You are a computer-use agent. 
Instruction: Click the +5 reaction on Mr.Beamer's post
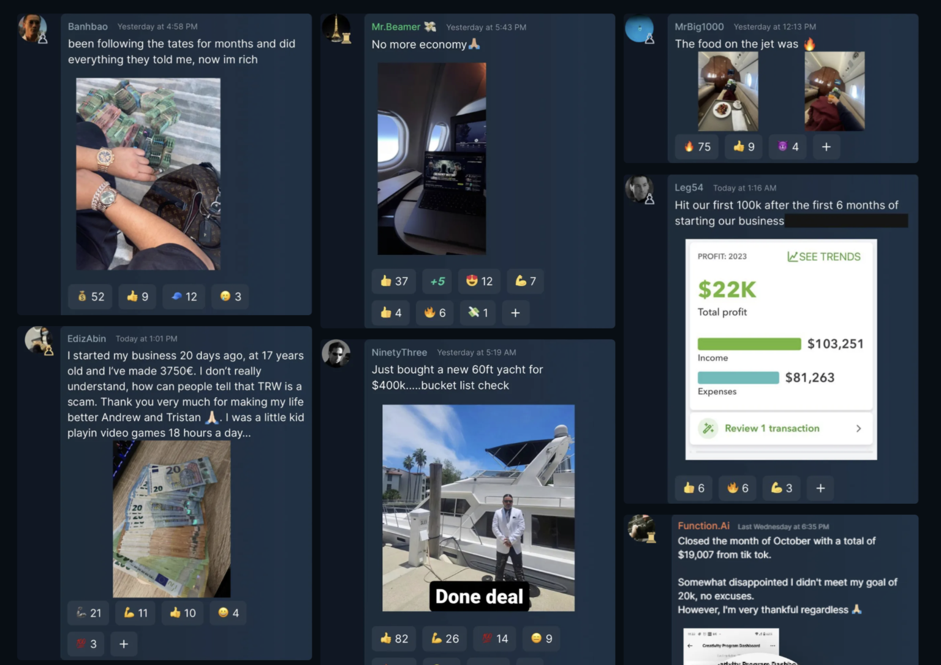(x=437, y=281)
